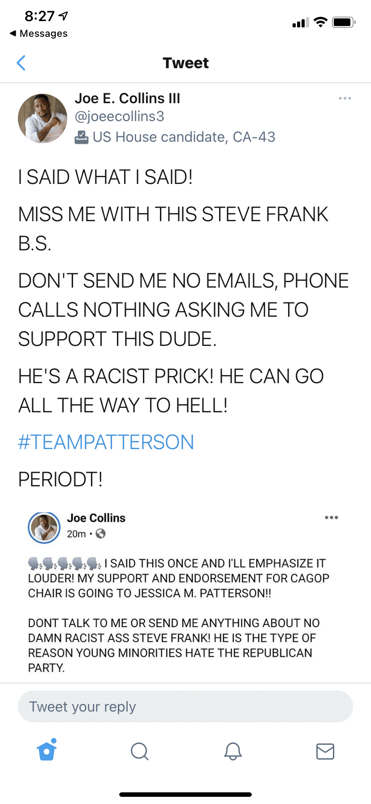Open tweet options three-dot menu
Viewport: 371px width, 804px height.
pos(345,98)
